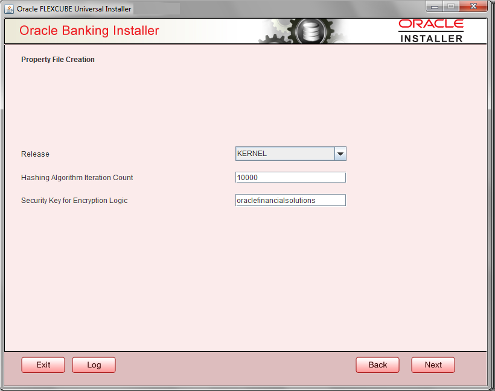Minimize the installer window
495x391 pixels.
[435, 6]
